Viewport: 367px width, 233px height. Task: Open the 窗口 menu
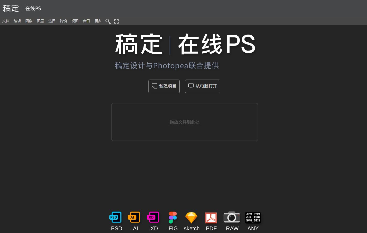[x=87, y=21]
